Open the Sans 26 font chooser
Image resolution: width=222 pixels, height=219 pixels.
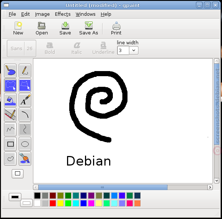tap(22, 49)
